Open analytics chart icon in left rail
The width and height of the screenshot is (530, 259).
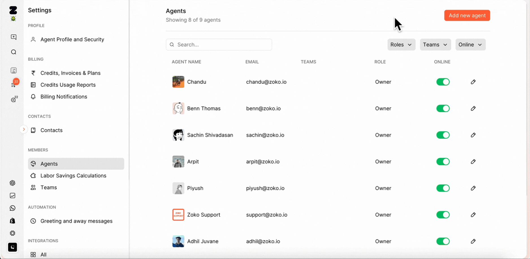point(12,196)
